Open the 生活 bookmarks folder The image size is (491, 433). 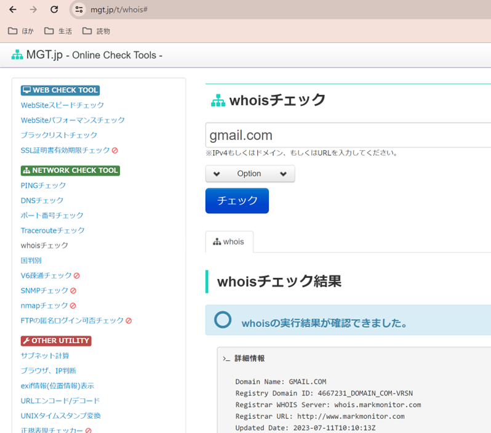coord(58,31)
